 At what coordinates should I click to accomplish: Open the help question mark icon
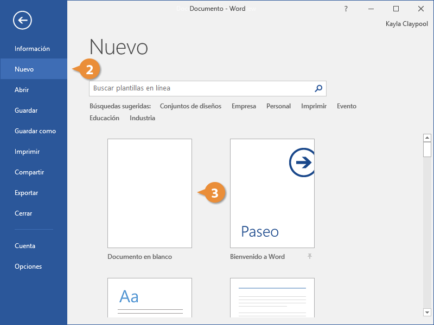pos(346,9)
